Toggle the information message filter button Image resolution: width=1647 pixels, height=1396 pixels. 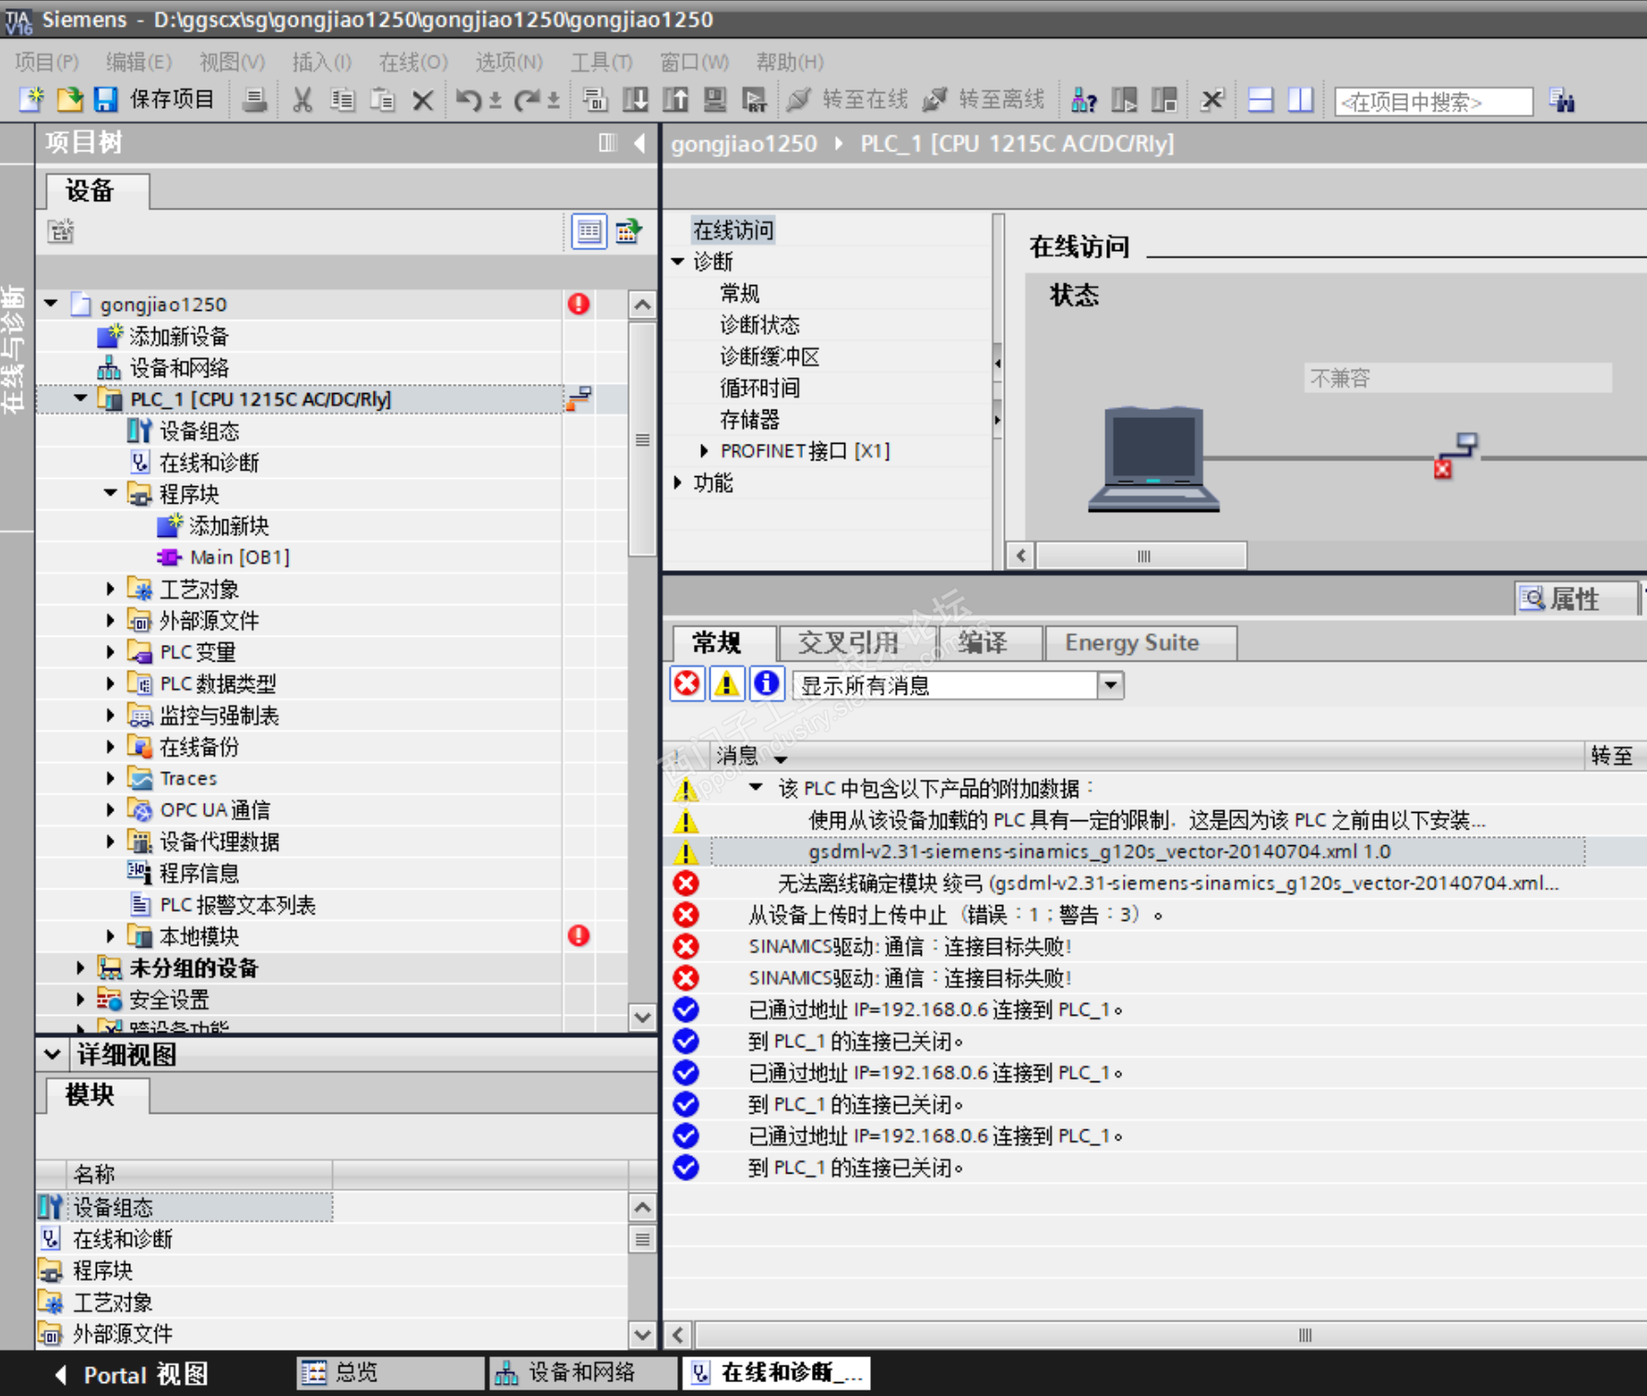pyautogui.click(x=767, y=685)
